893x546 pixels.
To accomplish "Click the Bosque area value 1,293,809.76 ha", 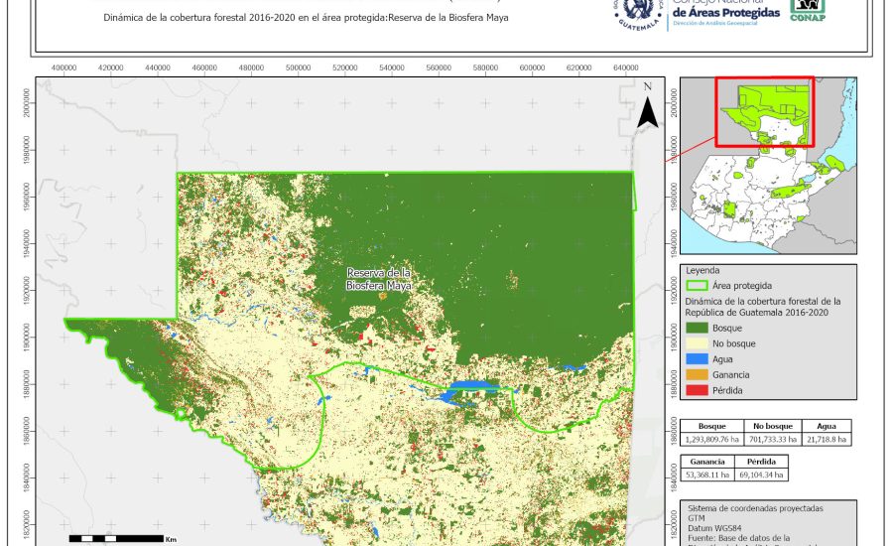I will click(711, 438).
